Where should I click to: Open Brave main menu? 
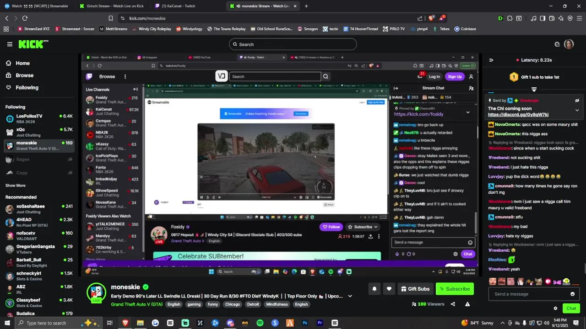pos(579,18)
